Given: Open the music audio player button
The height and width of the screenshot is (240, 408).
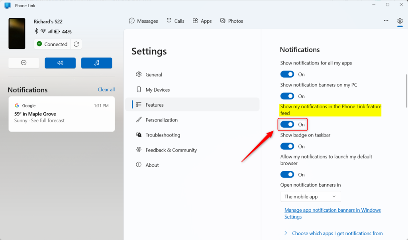Looking at the screenshot, I should (96, 63).
